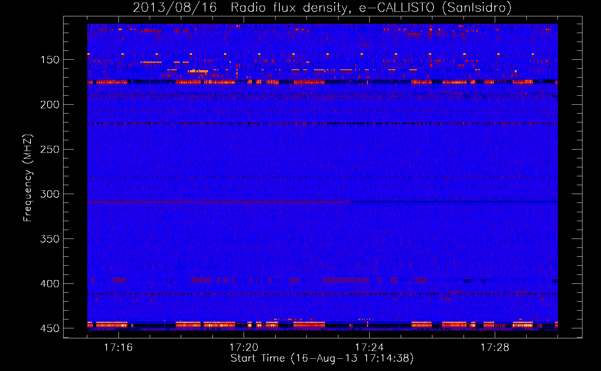This screenshot has width=601, height=371.
Task: Click the plot title "Radio flux density, e-CALLISTO (SanIsidro)"
Action: [x=371, y=7]
